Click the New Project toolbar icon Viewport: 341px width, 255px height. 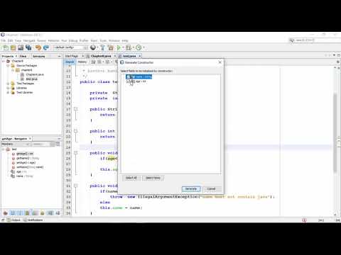(13, 47)
